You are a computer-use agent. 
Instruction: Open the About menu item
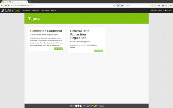[x=53, y=11]
